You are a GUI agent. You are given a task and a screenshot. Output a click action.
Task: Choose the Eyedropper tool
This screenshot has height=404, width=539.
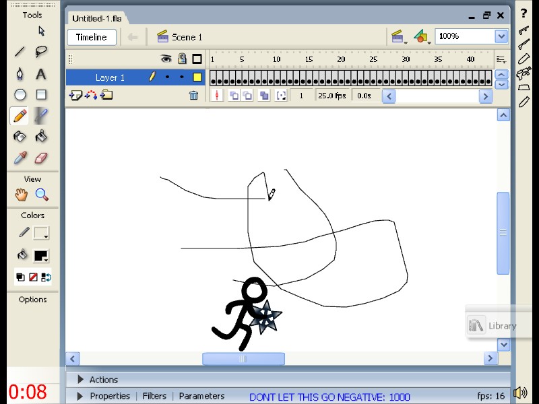(x=20, y=156)
